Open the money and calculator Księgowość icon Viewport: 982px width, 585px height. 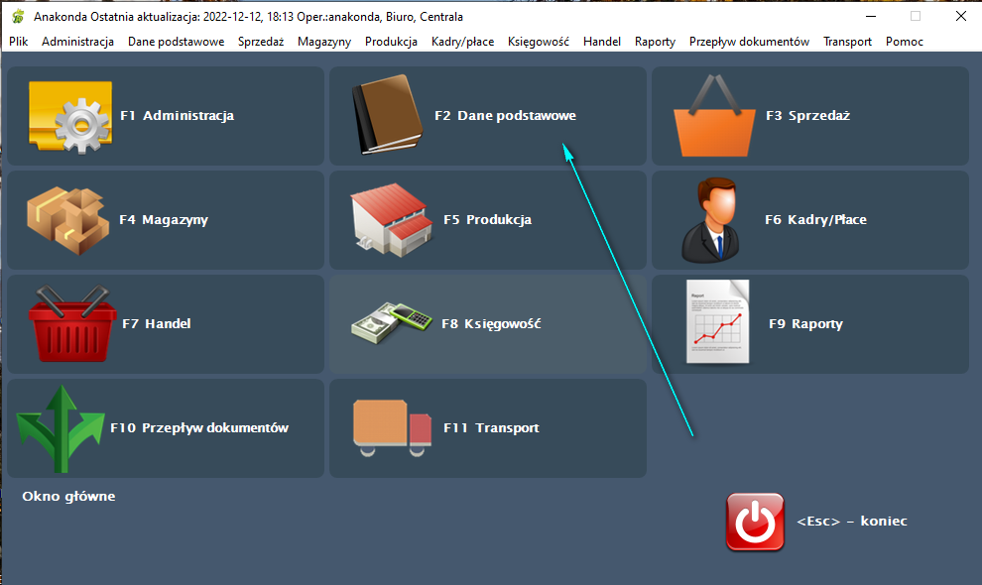pos(392,323)
